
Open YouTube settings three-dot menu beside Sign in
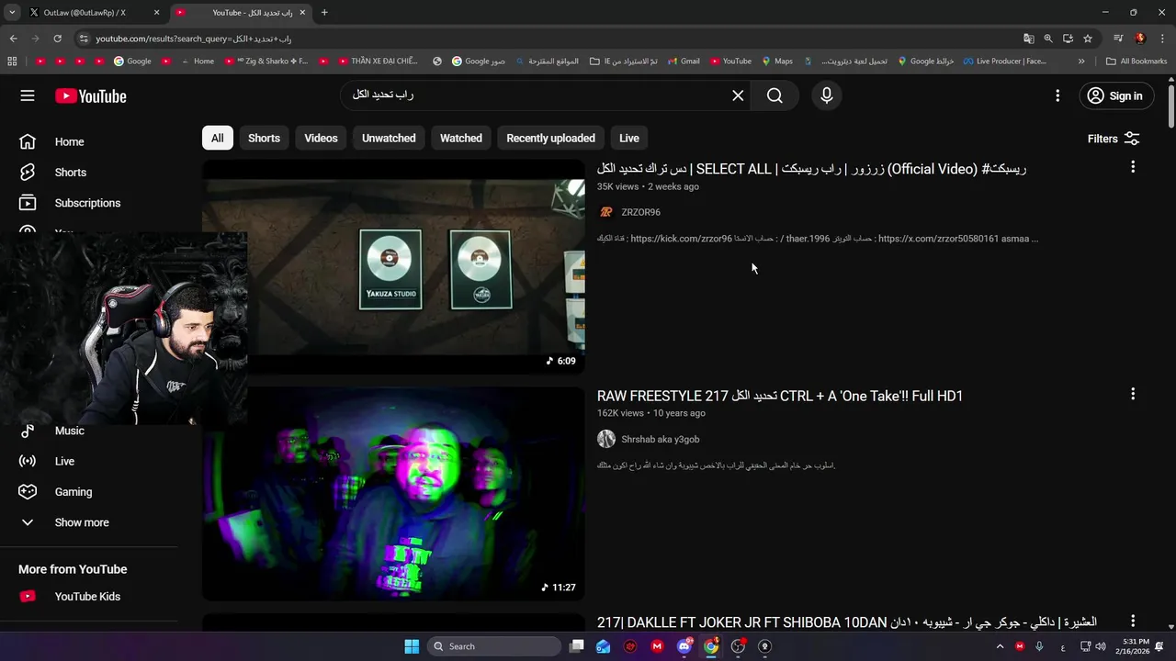click(x=1057, y=95)
